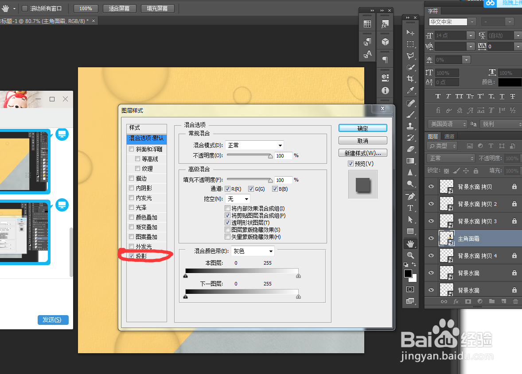The width and height of the screenshot is (522, 374).
Task: Click the 填充屏幕 fill screen button
Action: pos(157,8)
